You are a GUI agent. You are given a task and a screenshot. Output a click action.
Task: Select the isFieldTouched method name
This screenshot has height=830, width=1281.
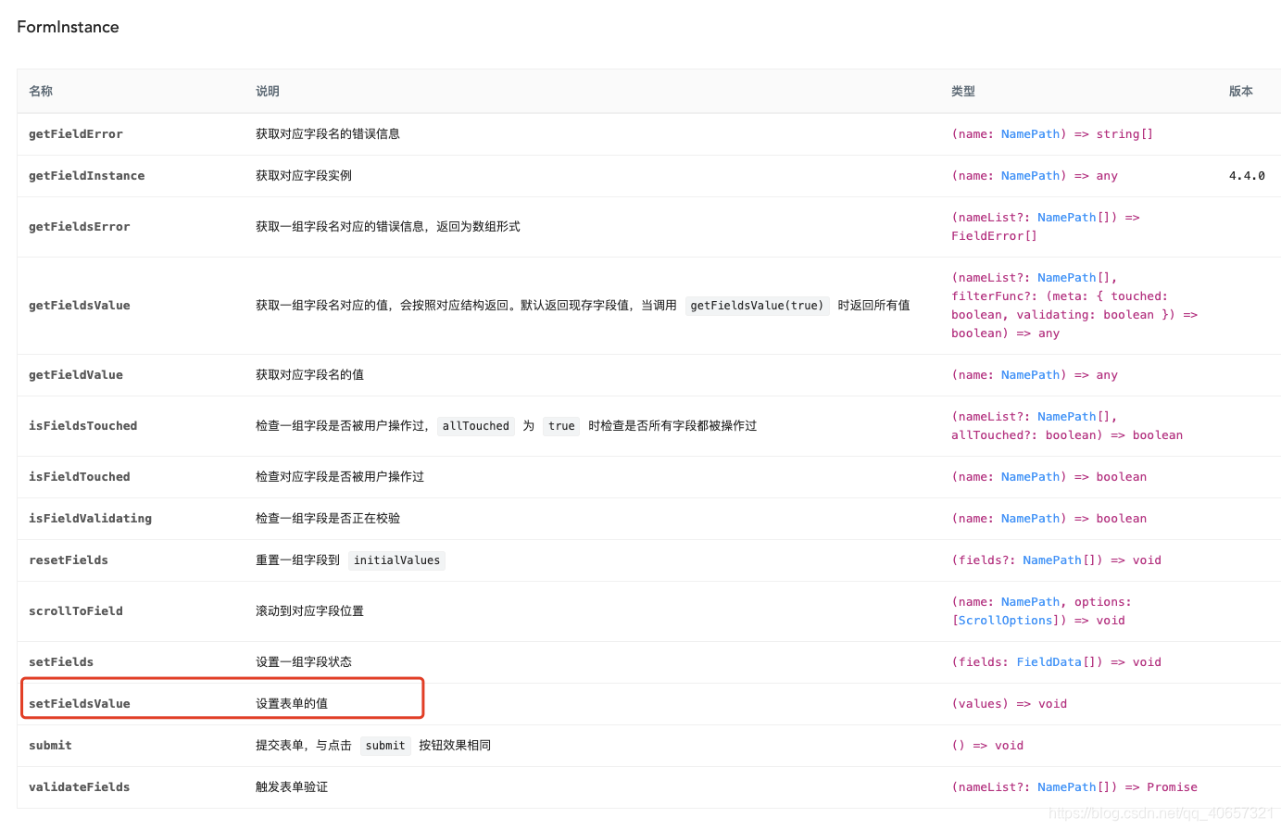[x=80, y=477]
